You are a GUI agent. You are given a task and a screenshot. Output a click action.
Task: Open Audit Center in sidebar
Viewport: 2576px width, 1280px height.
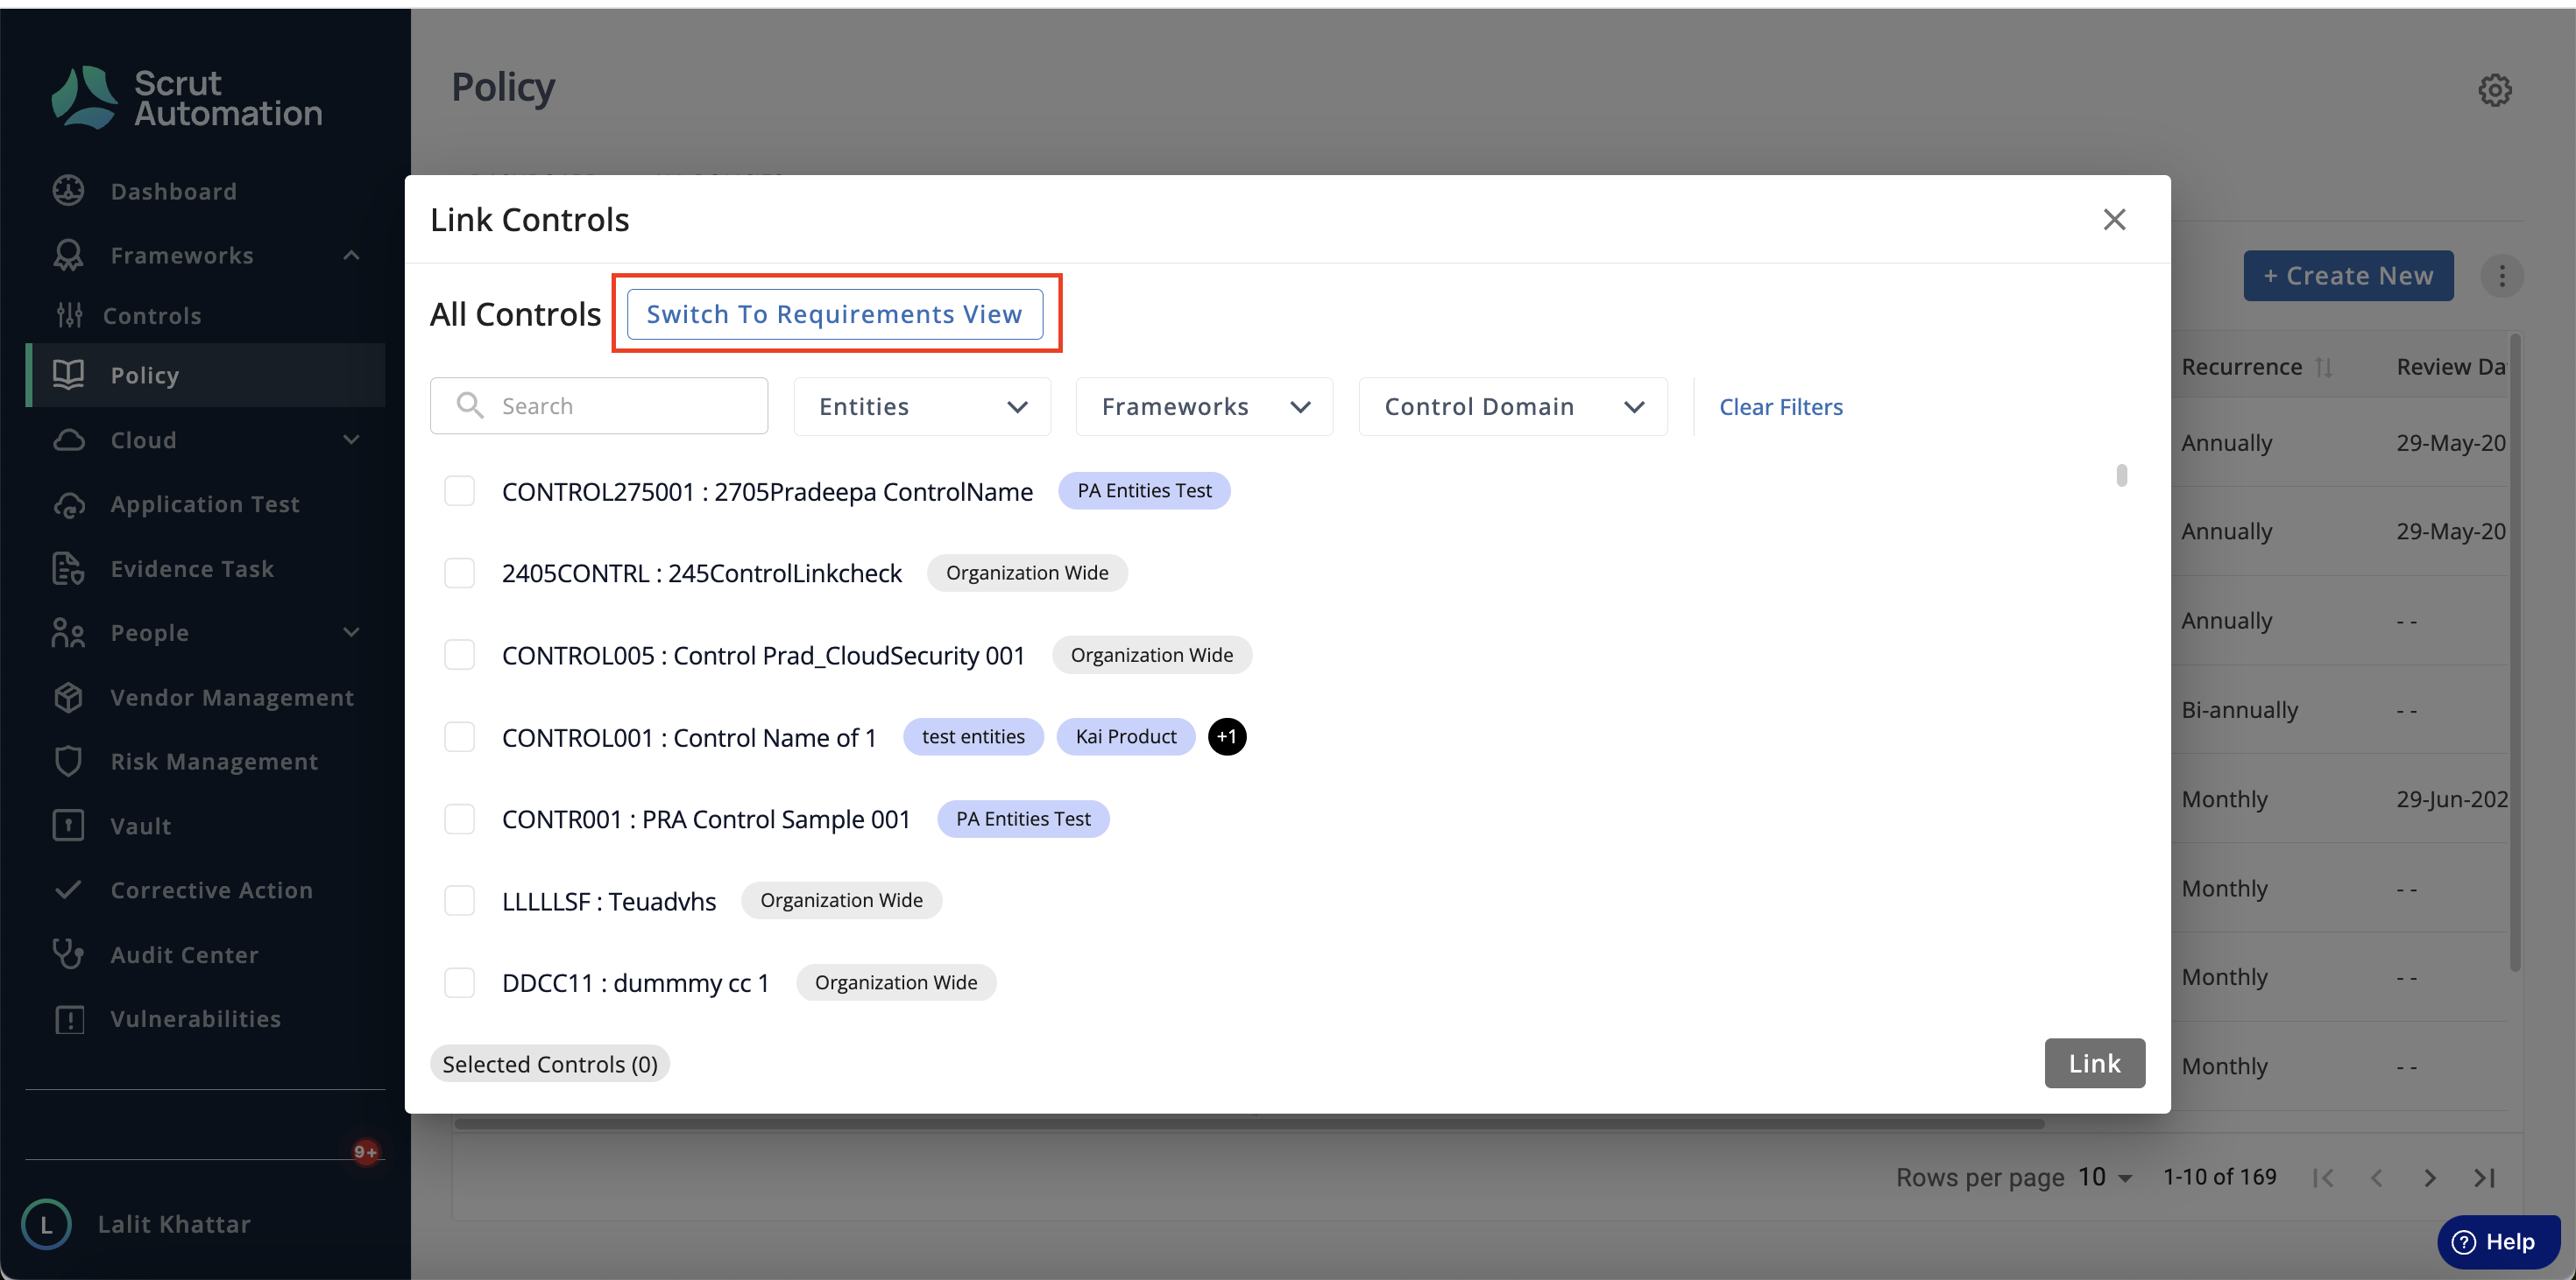click(x=205, y=954)
